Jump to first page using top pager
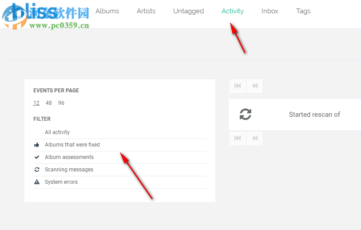This screenshot has height=230, width=361. (238, 86)
